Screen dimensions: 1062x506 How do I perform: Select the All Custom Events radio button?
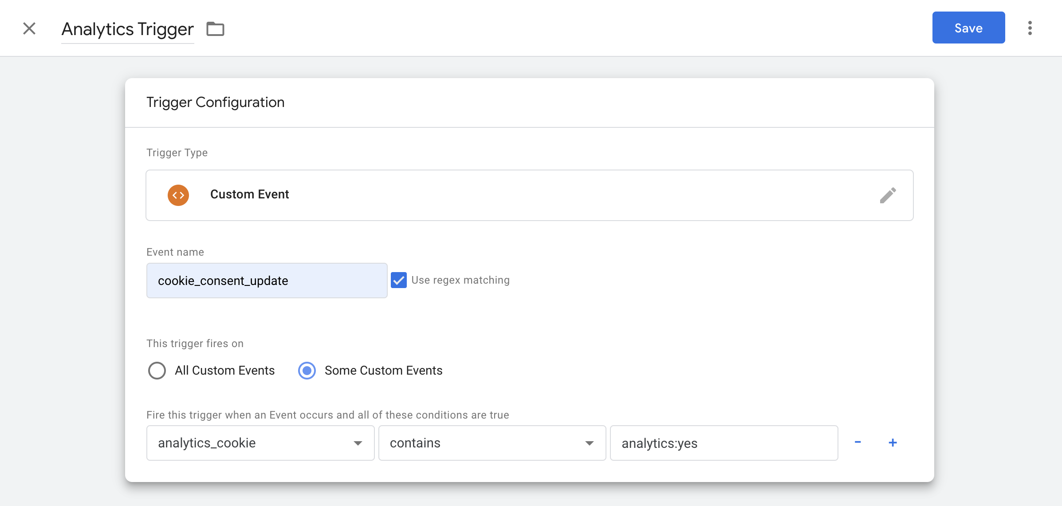pyautogui.click(x=157, y=370)
